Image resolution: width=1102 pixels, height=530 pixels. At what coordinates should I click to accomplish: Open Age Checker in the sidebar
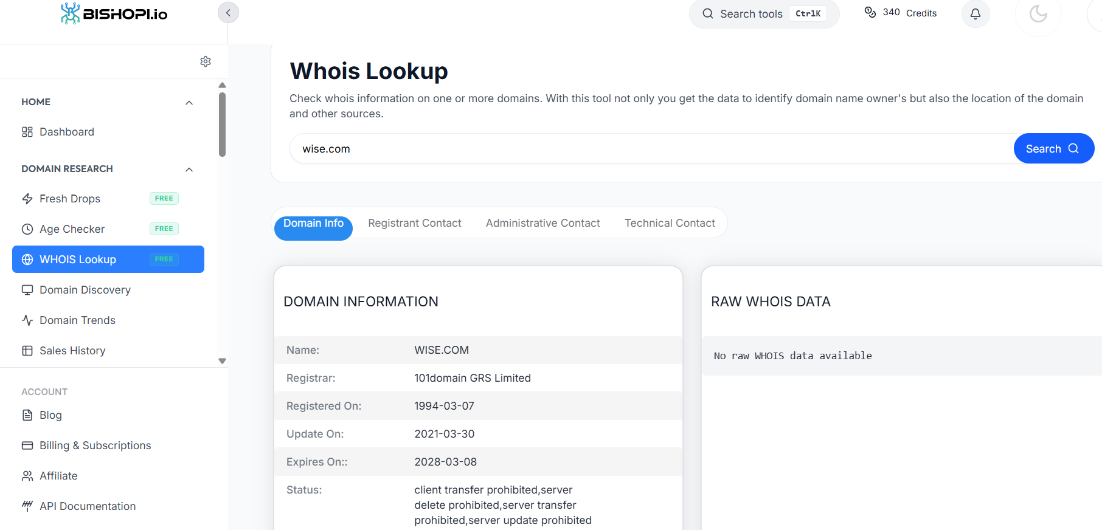[108, 229]
